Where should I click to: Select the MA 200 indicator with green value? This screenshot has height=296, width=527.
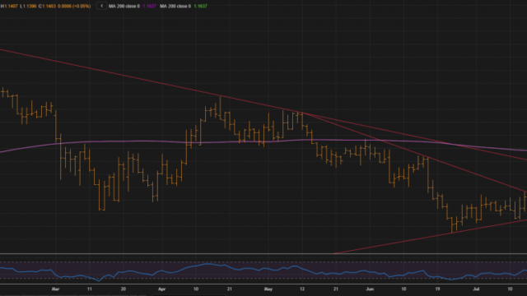coord(183,6)
